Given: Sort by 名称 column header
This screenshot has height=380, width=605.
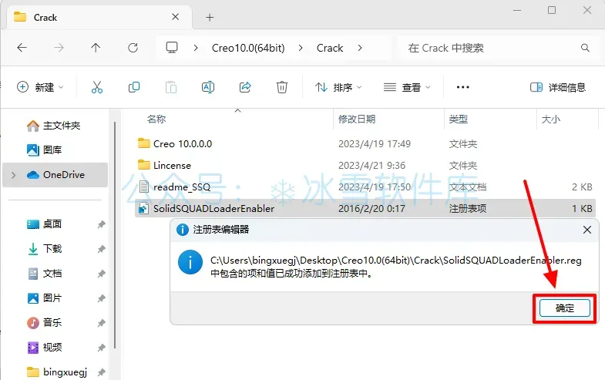Looking at the screenshot, I should click(156, 119).
